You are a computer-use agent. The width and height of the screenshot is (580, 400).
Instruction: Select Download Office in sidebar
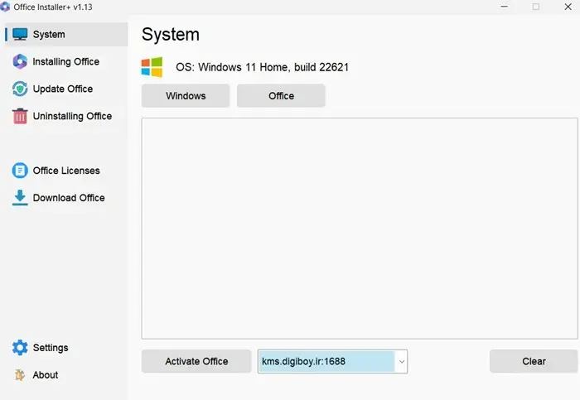click(x=69, y=198)
